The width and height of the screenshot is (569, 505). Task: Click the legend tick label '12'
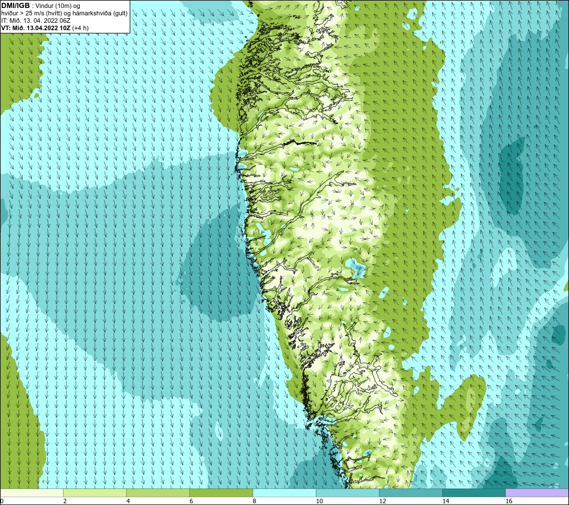[382, 501]
